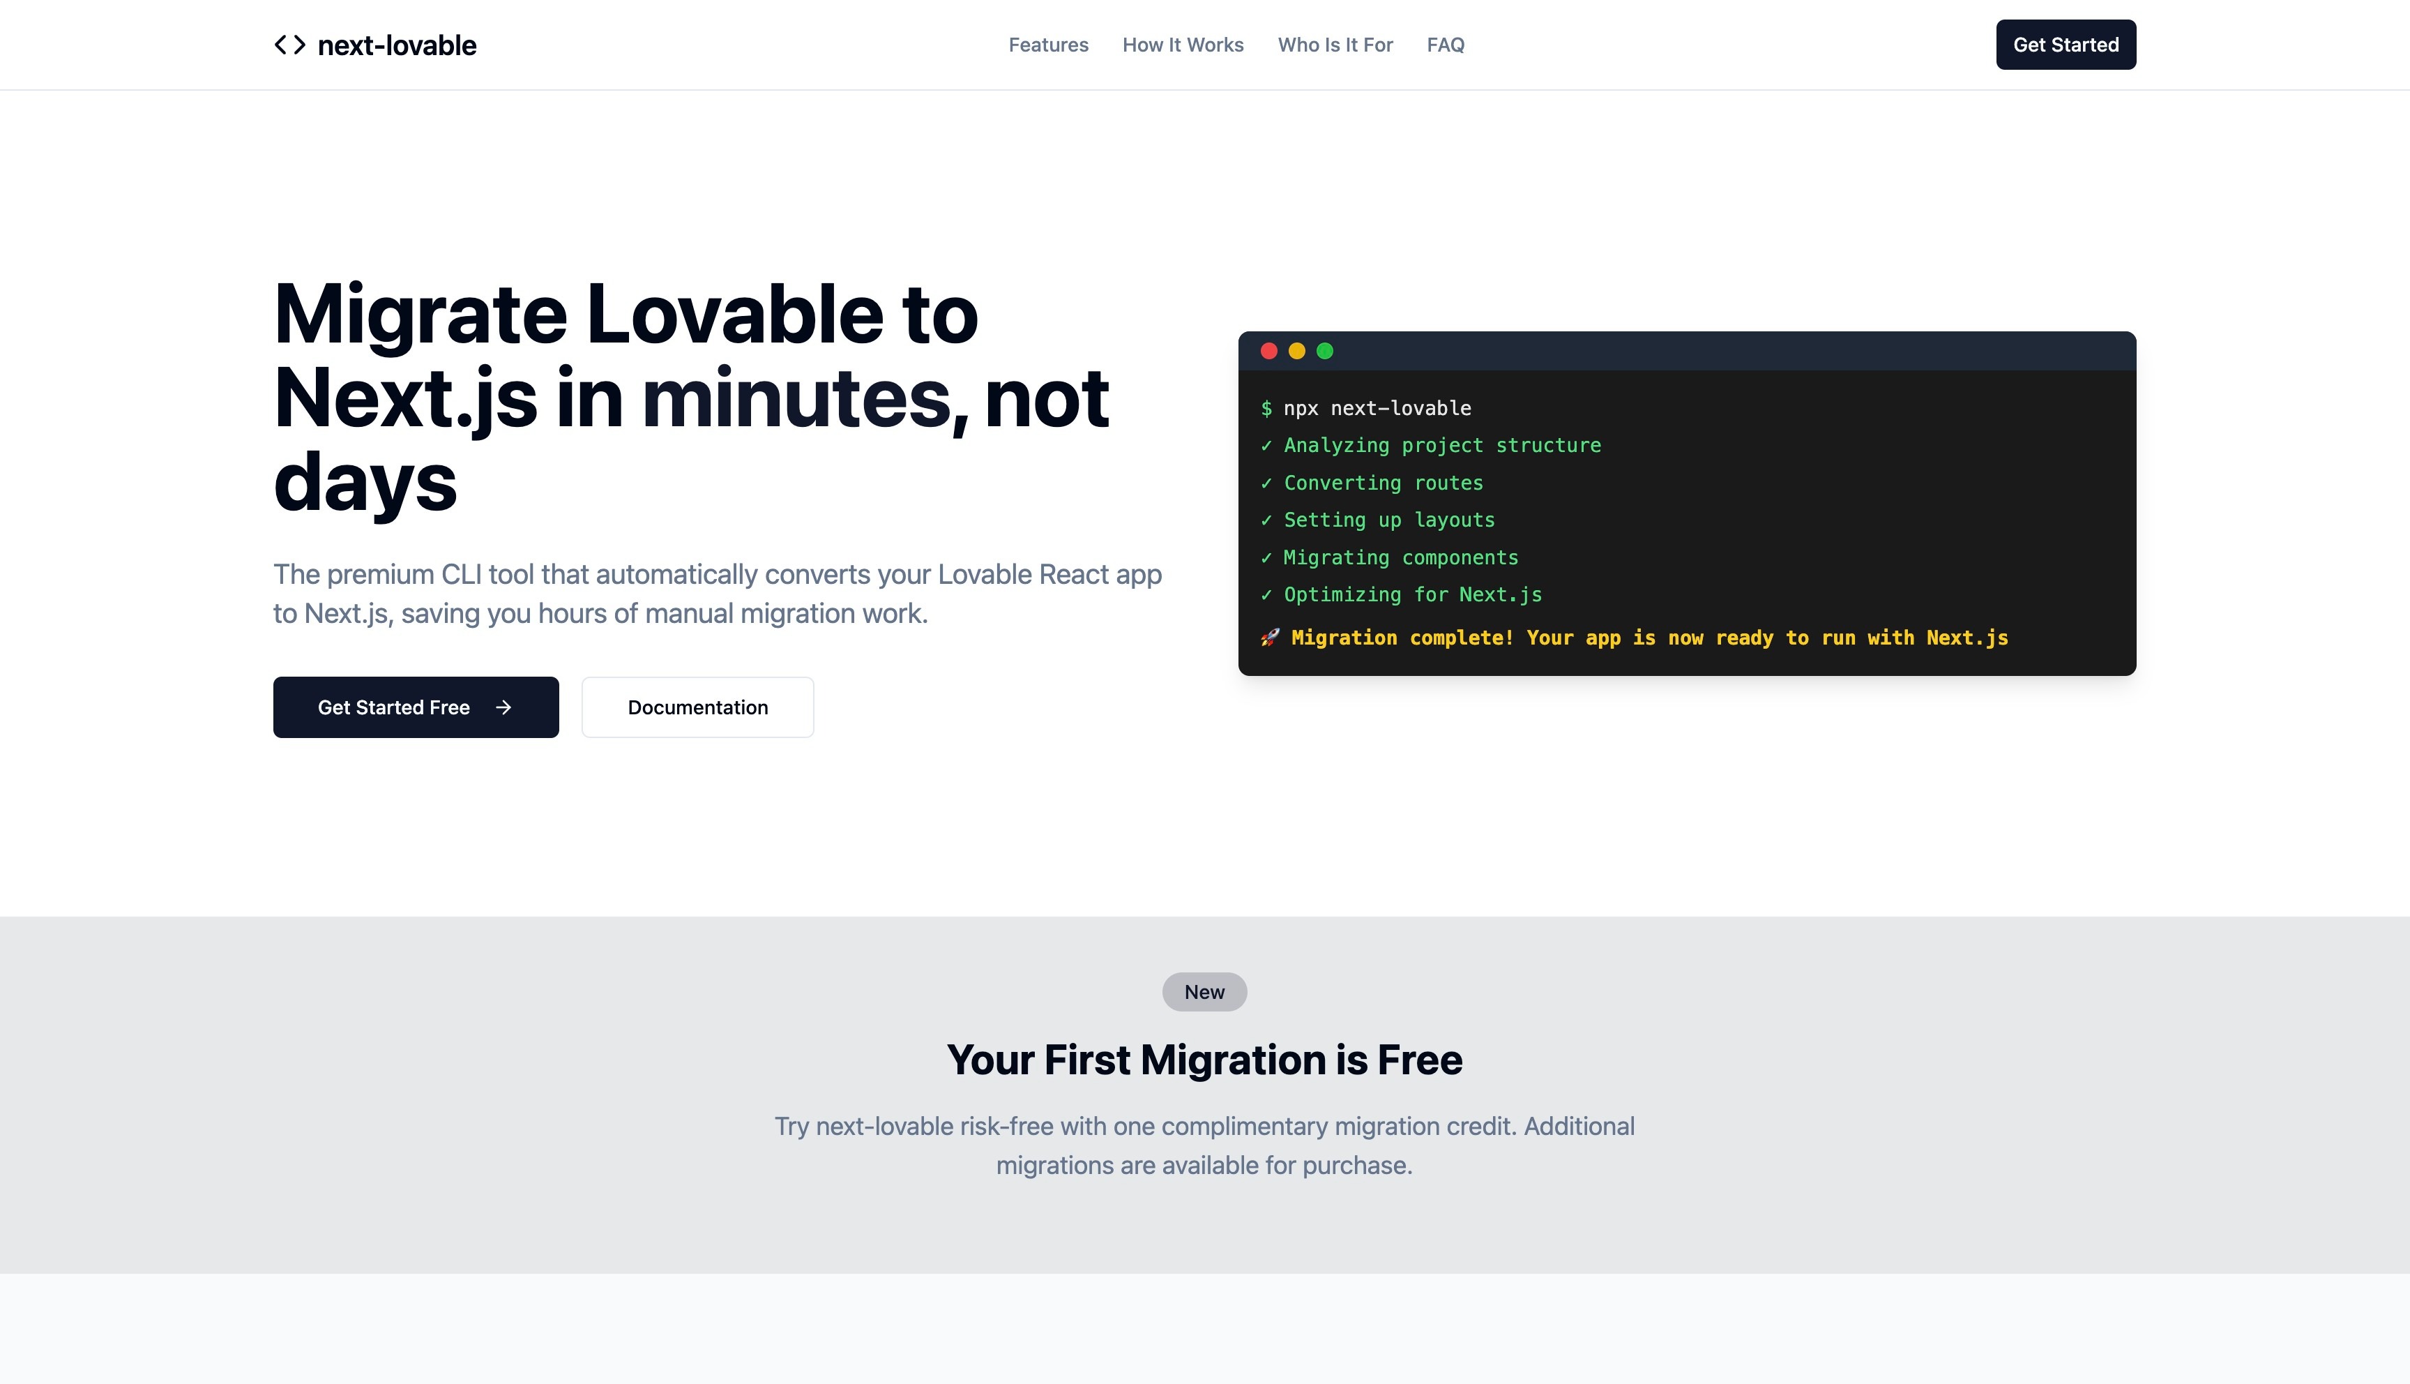Click the yellow traffic light dot on terminal window

click(x=1298, y=351)
